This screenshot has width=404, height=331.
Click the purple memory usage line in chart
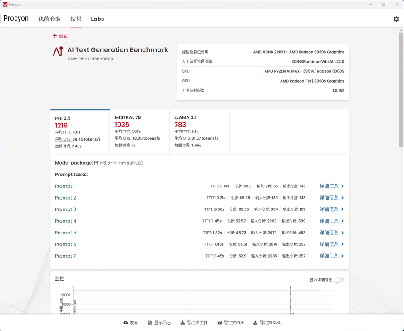(x=195, y=291)
